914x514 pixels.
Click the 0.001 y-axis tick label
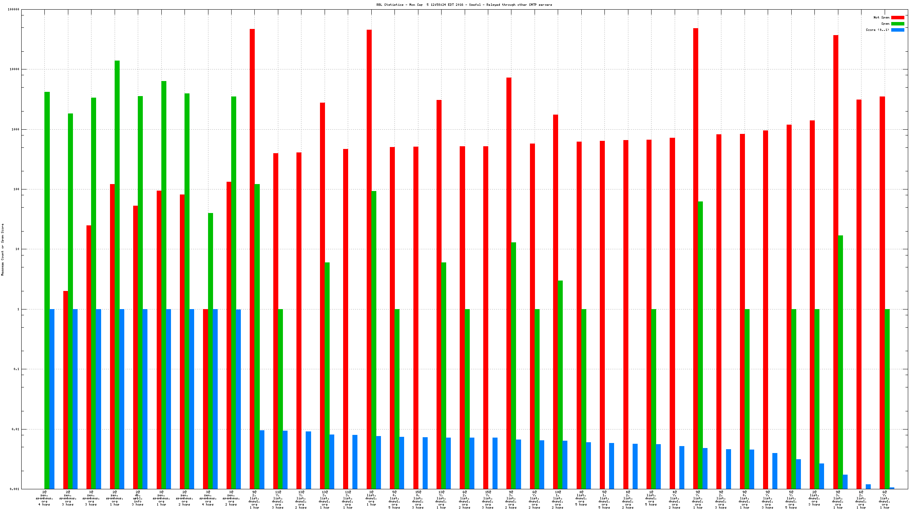14,489
